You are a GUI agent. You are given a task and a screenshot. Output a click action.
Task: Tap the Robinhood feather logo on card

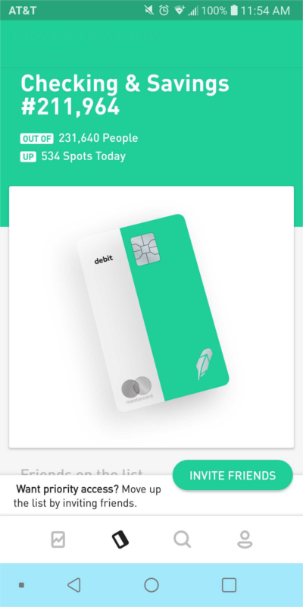pyautogui.click(x=202, y=364)
